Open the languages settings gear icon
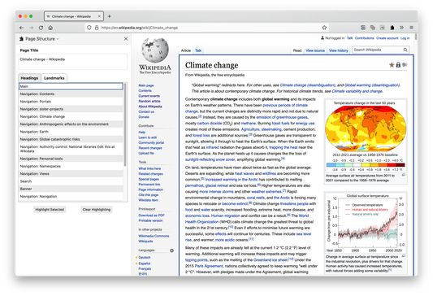The height and width of the screenshot is (296, 433). click(x=171, y=250)
